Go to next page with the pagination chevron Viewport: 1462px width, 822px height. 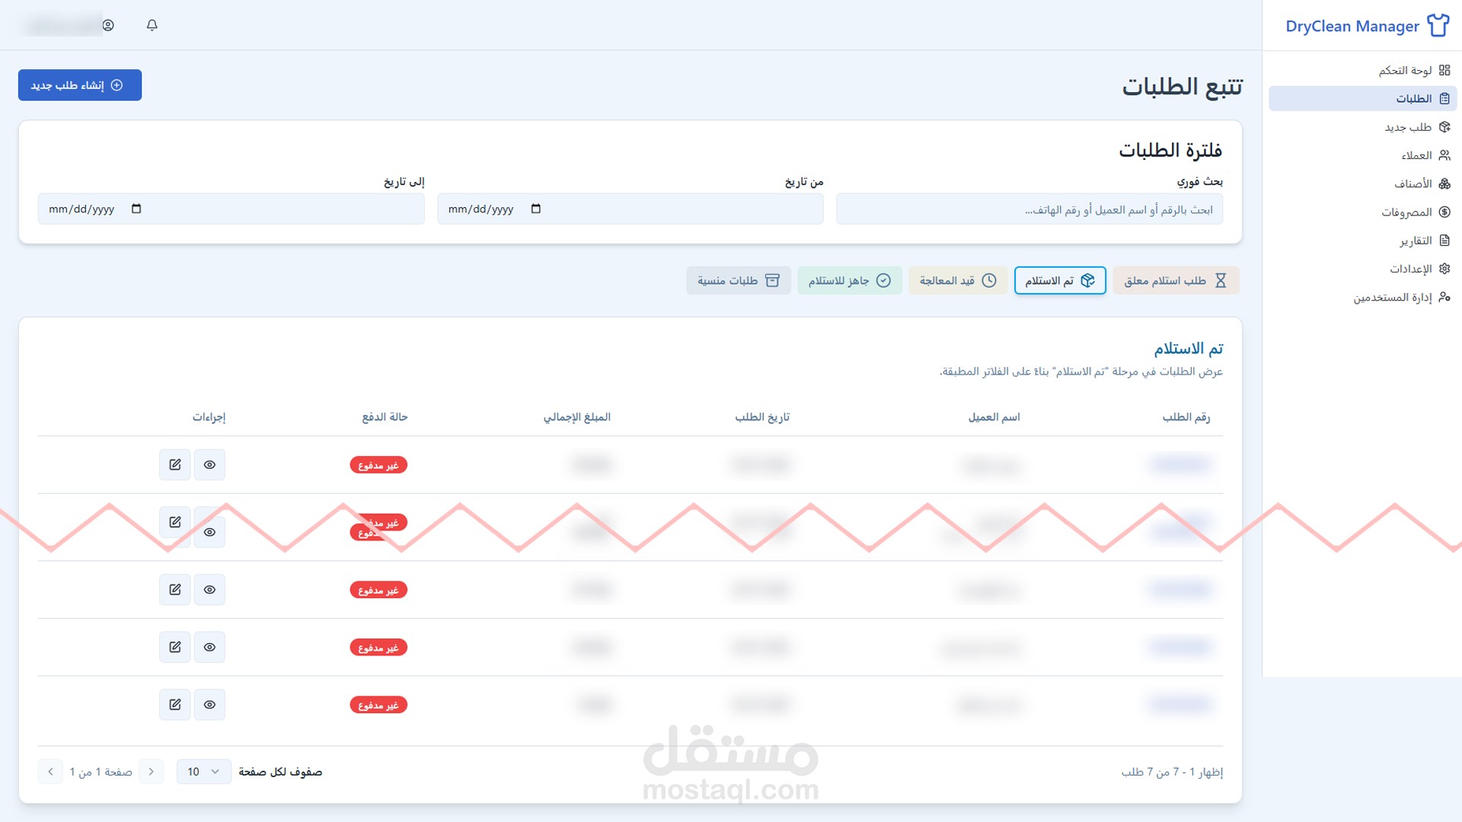pos(50,771)
